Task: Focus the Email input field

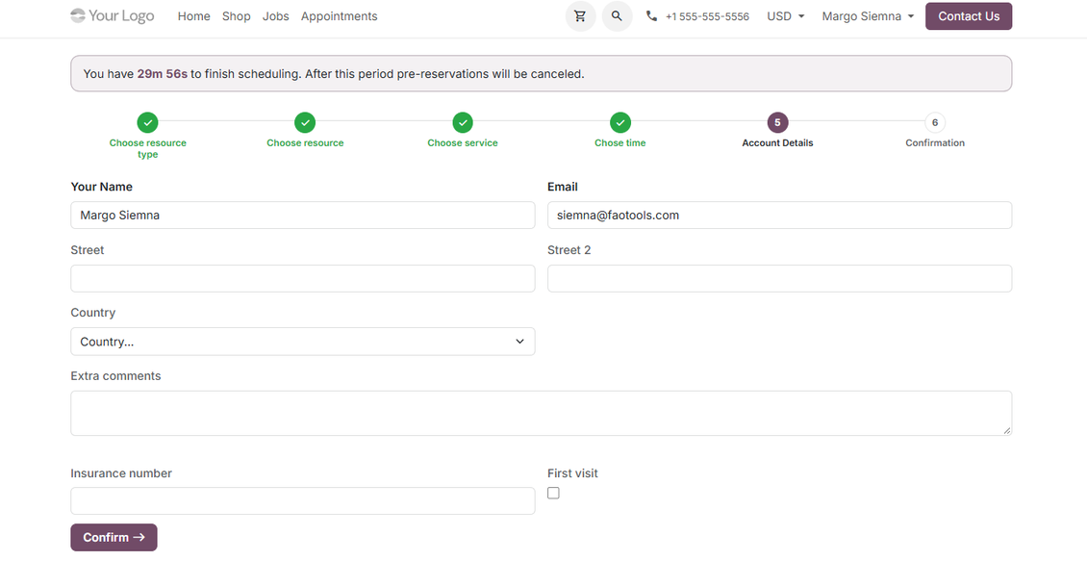Action: pos(779,215)
